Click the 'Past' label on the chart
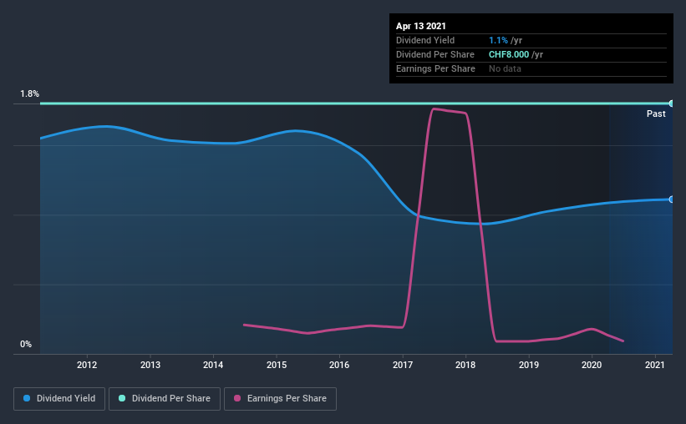Image resolution: width=686 pixels, height=424 pixels. tap(656, 114)
